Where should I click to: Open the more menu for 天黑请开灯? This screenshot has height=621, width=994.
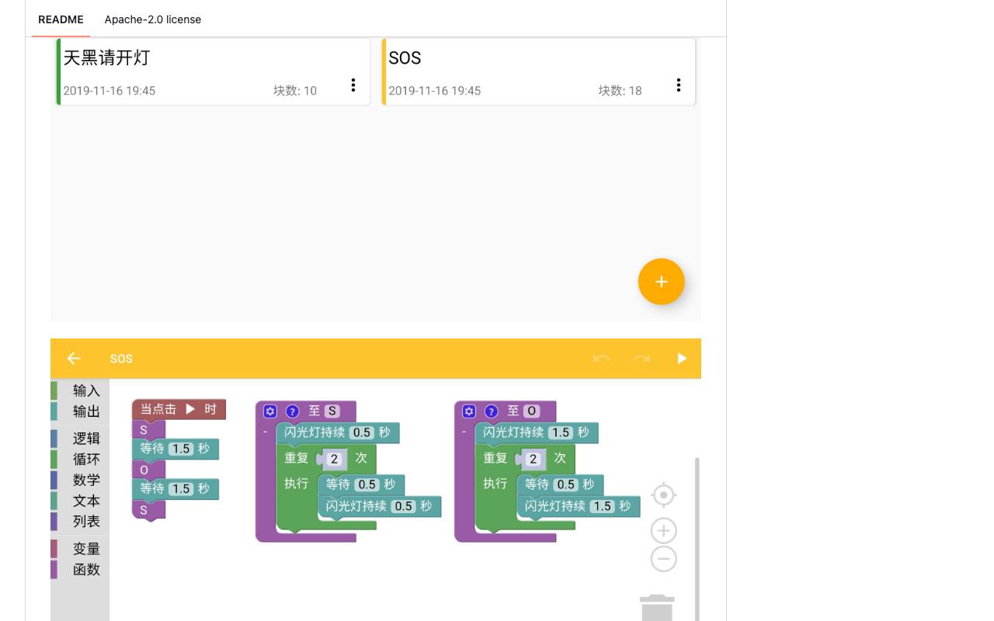353,85
